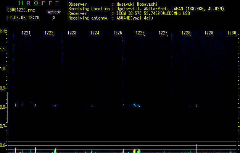240x153 pixels.
Task: Click the 1223 time marker
Action: (x=72, y=33)
